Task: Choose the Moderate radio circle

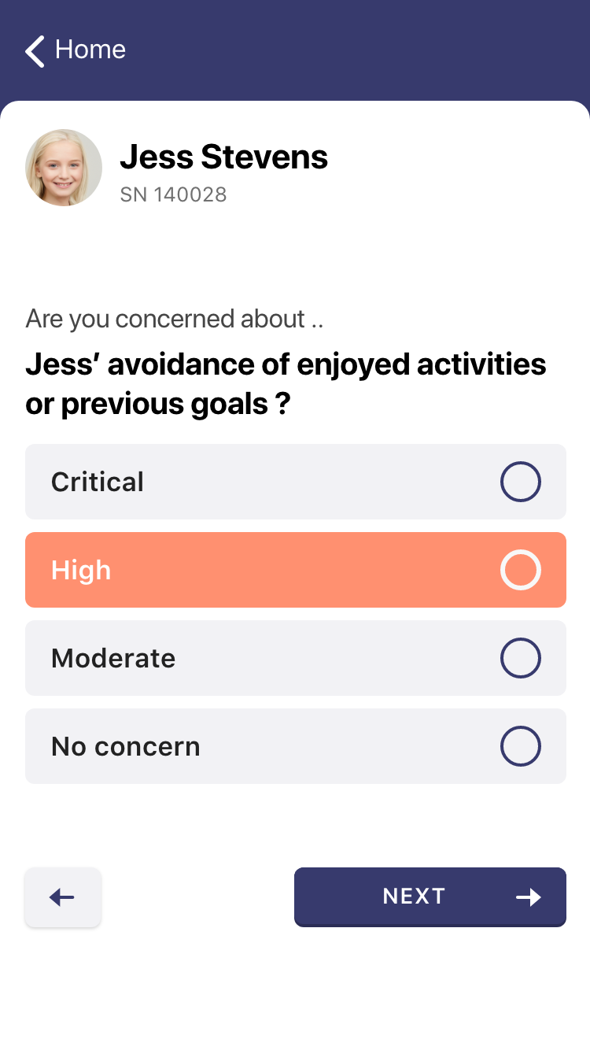Action: 520,658
